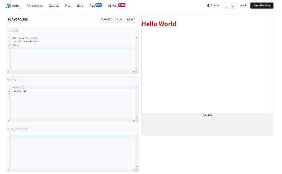This screenshot has height=174, width=282.
Task: Click the JavaScript editor's scroll-up arrow
Action: coord(137,136)
